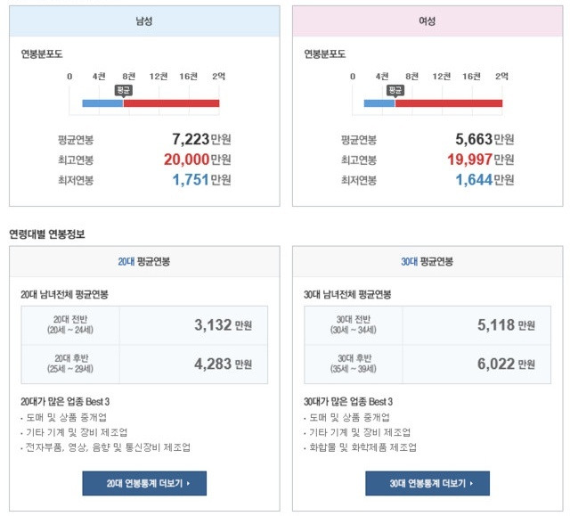
Task: Click the 20대 연봉통계 더보기 button
Action: pos(144,483)
